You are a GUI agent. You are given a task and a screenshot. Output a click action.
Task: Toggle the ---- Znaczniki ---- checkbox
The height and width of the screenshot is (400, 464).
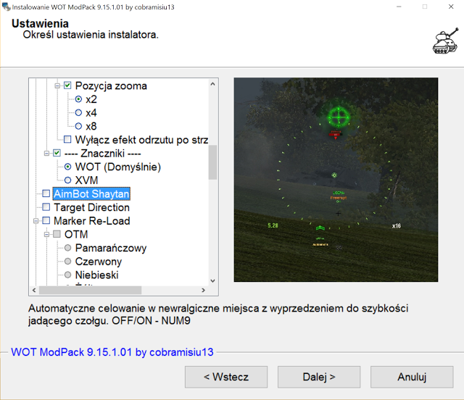(x=57, y=153)
